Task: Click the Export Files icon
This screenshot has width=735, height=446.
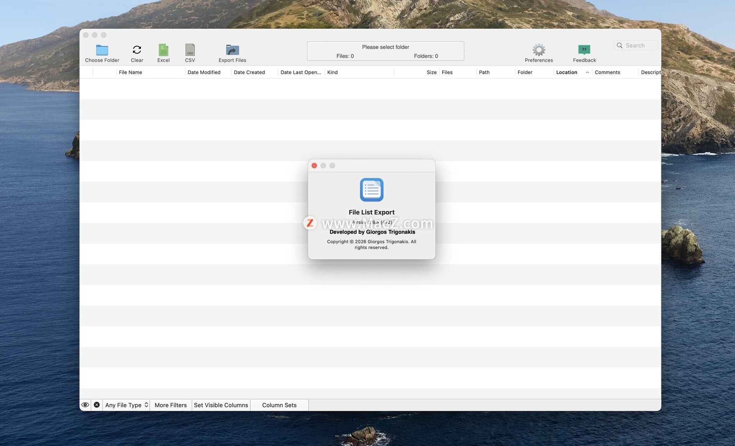Action: [x=232, y=50]
